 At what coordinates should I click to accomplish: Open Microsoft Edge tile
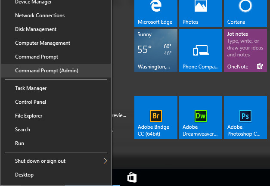coord(156,13)
